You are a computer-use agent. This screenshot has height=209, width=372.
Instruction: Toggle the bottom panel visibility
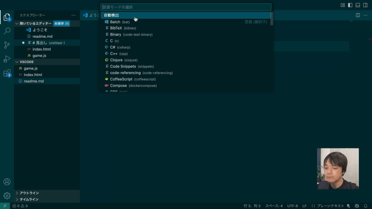point(357,5)
